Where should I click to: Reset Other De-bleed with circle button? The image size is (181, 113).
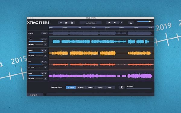click(x=46, y=79)
